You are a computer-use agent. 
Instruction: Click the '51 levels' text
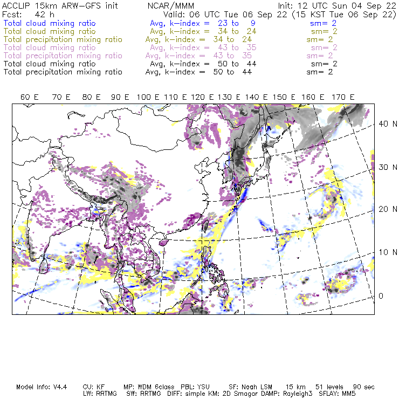click(x=329, y=387)
